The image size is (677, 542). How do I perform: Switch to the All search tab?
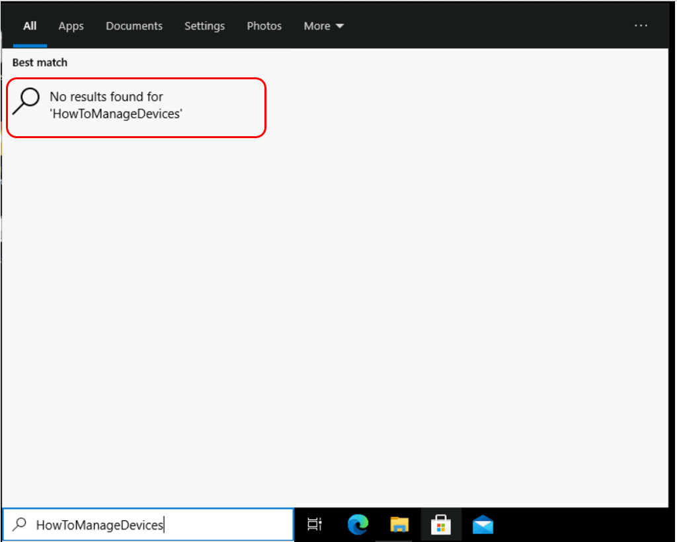[x=30, y=26]
